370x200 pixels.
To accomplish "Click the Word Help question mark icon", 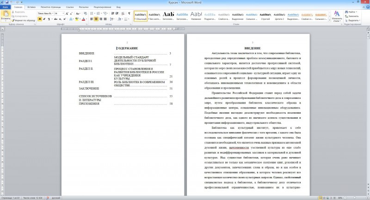I will point(368,7).
